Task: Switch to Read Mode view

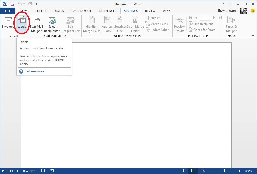Action: [183, 171]
